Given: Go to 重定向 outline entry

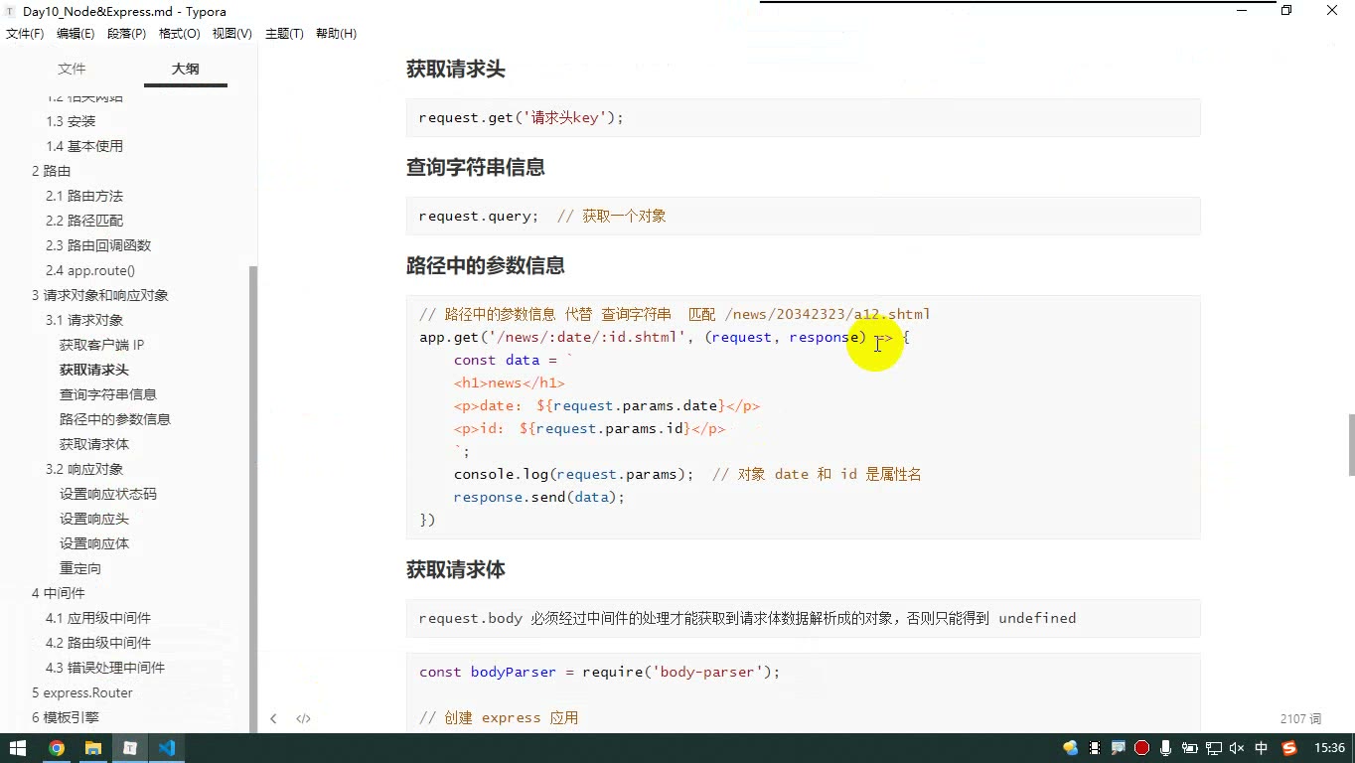Looking at the screenshot, I should coord(80,568).
